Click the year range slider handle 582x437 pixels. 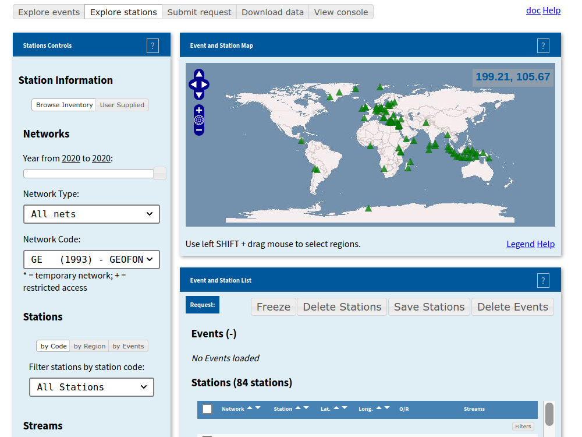pos(159,174)
